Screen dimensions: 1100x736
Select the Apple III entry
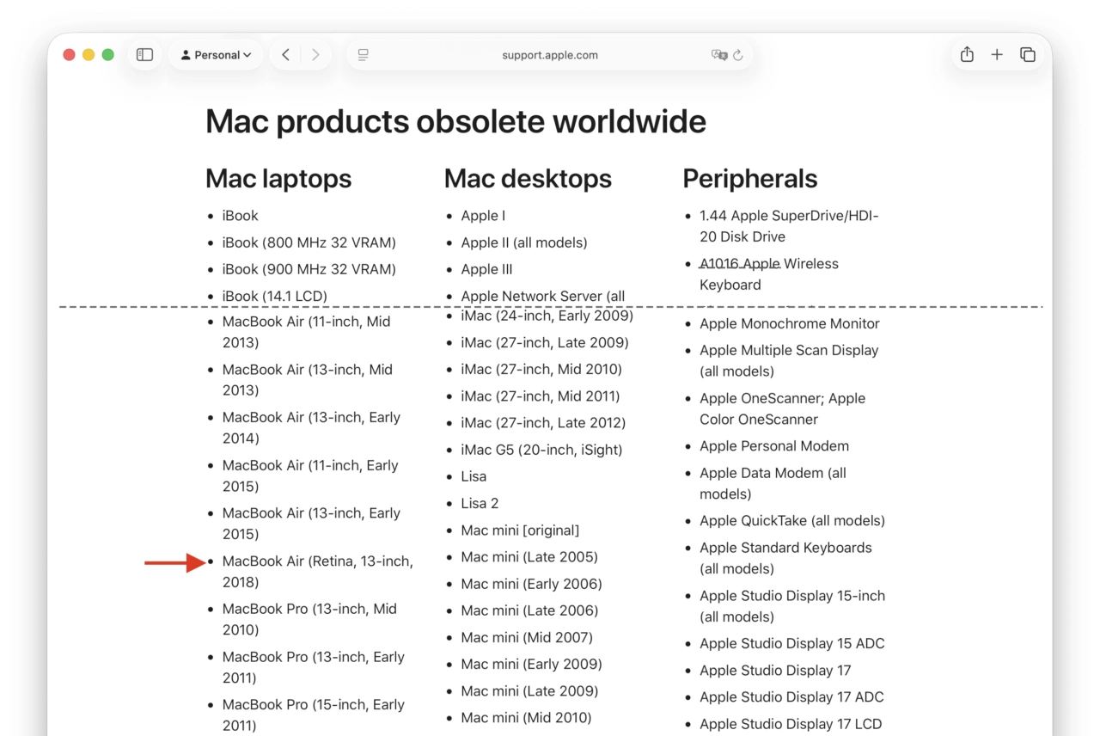click(486, 269)
